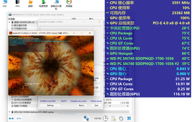193x122 pixels.
Task: Click inside the FurMark furry donut render view
Action: point(51,66)
